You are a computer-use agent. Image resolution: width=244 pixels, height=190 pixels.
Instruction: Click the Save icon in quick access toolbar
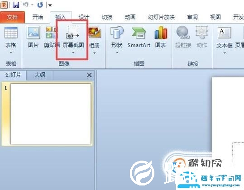pos(16,5)
